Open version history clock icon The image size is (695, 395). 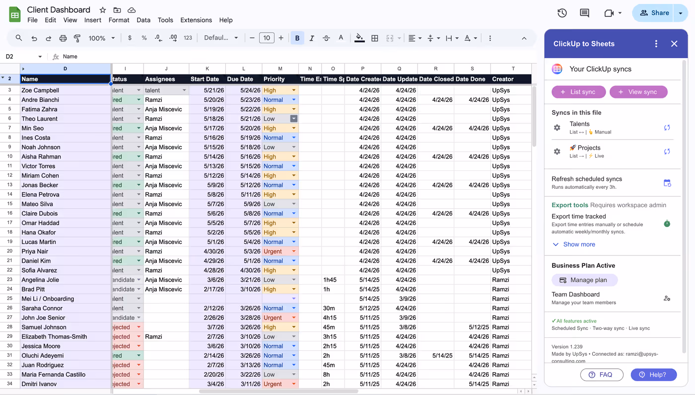(562, 13)
